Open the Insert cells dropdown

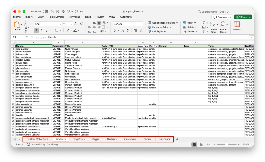point(189,23)
